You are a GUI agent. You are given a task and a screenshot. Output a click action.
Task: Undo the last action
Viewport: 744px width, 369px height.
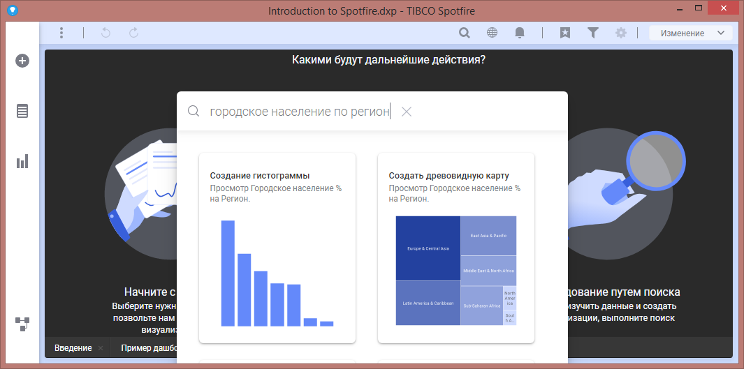click(105, 33)
